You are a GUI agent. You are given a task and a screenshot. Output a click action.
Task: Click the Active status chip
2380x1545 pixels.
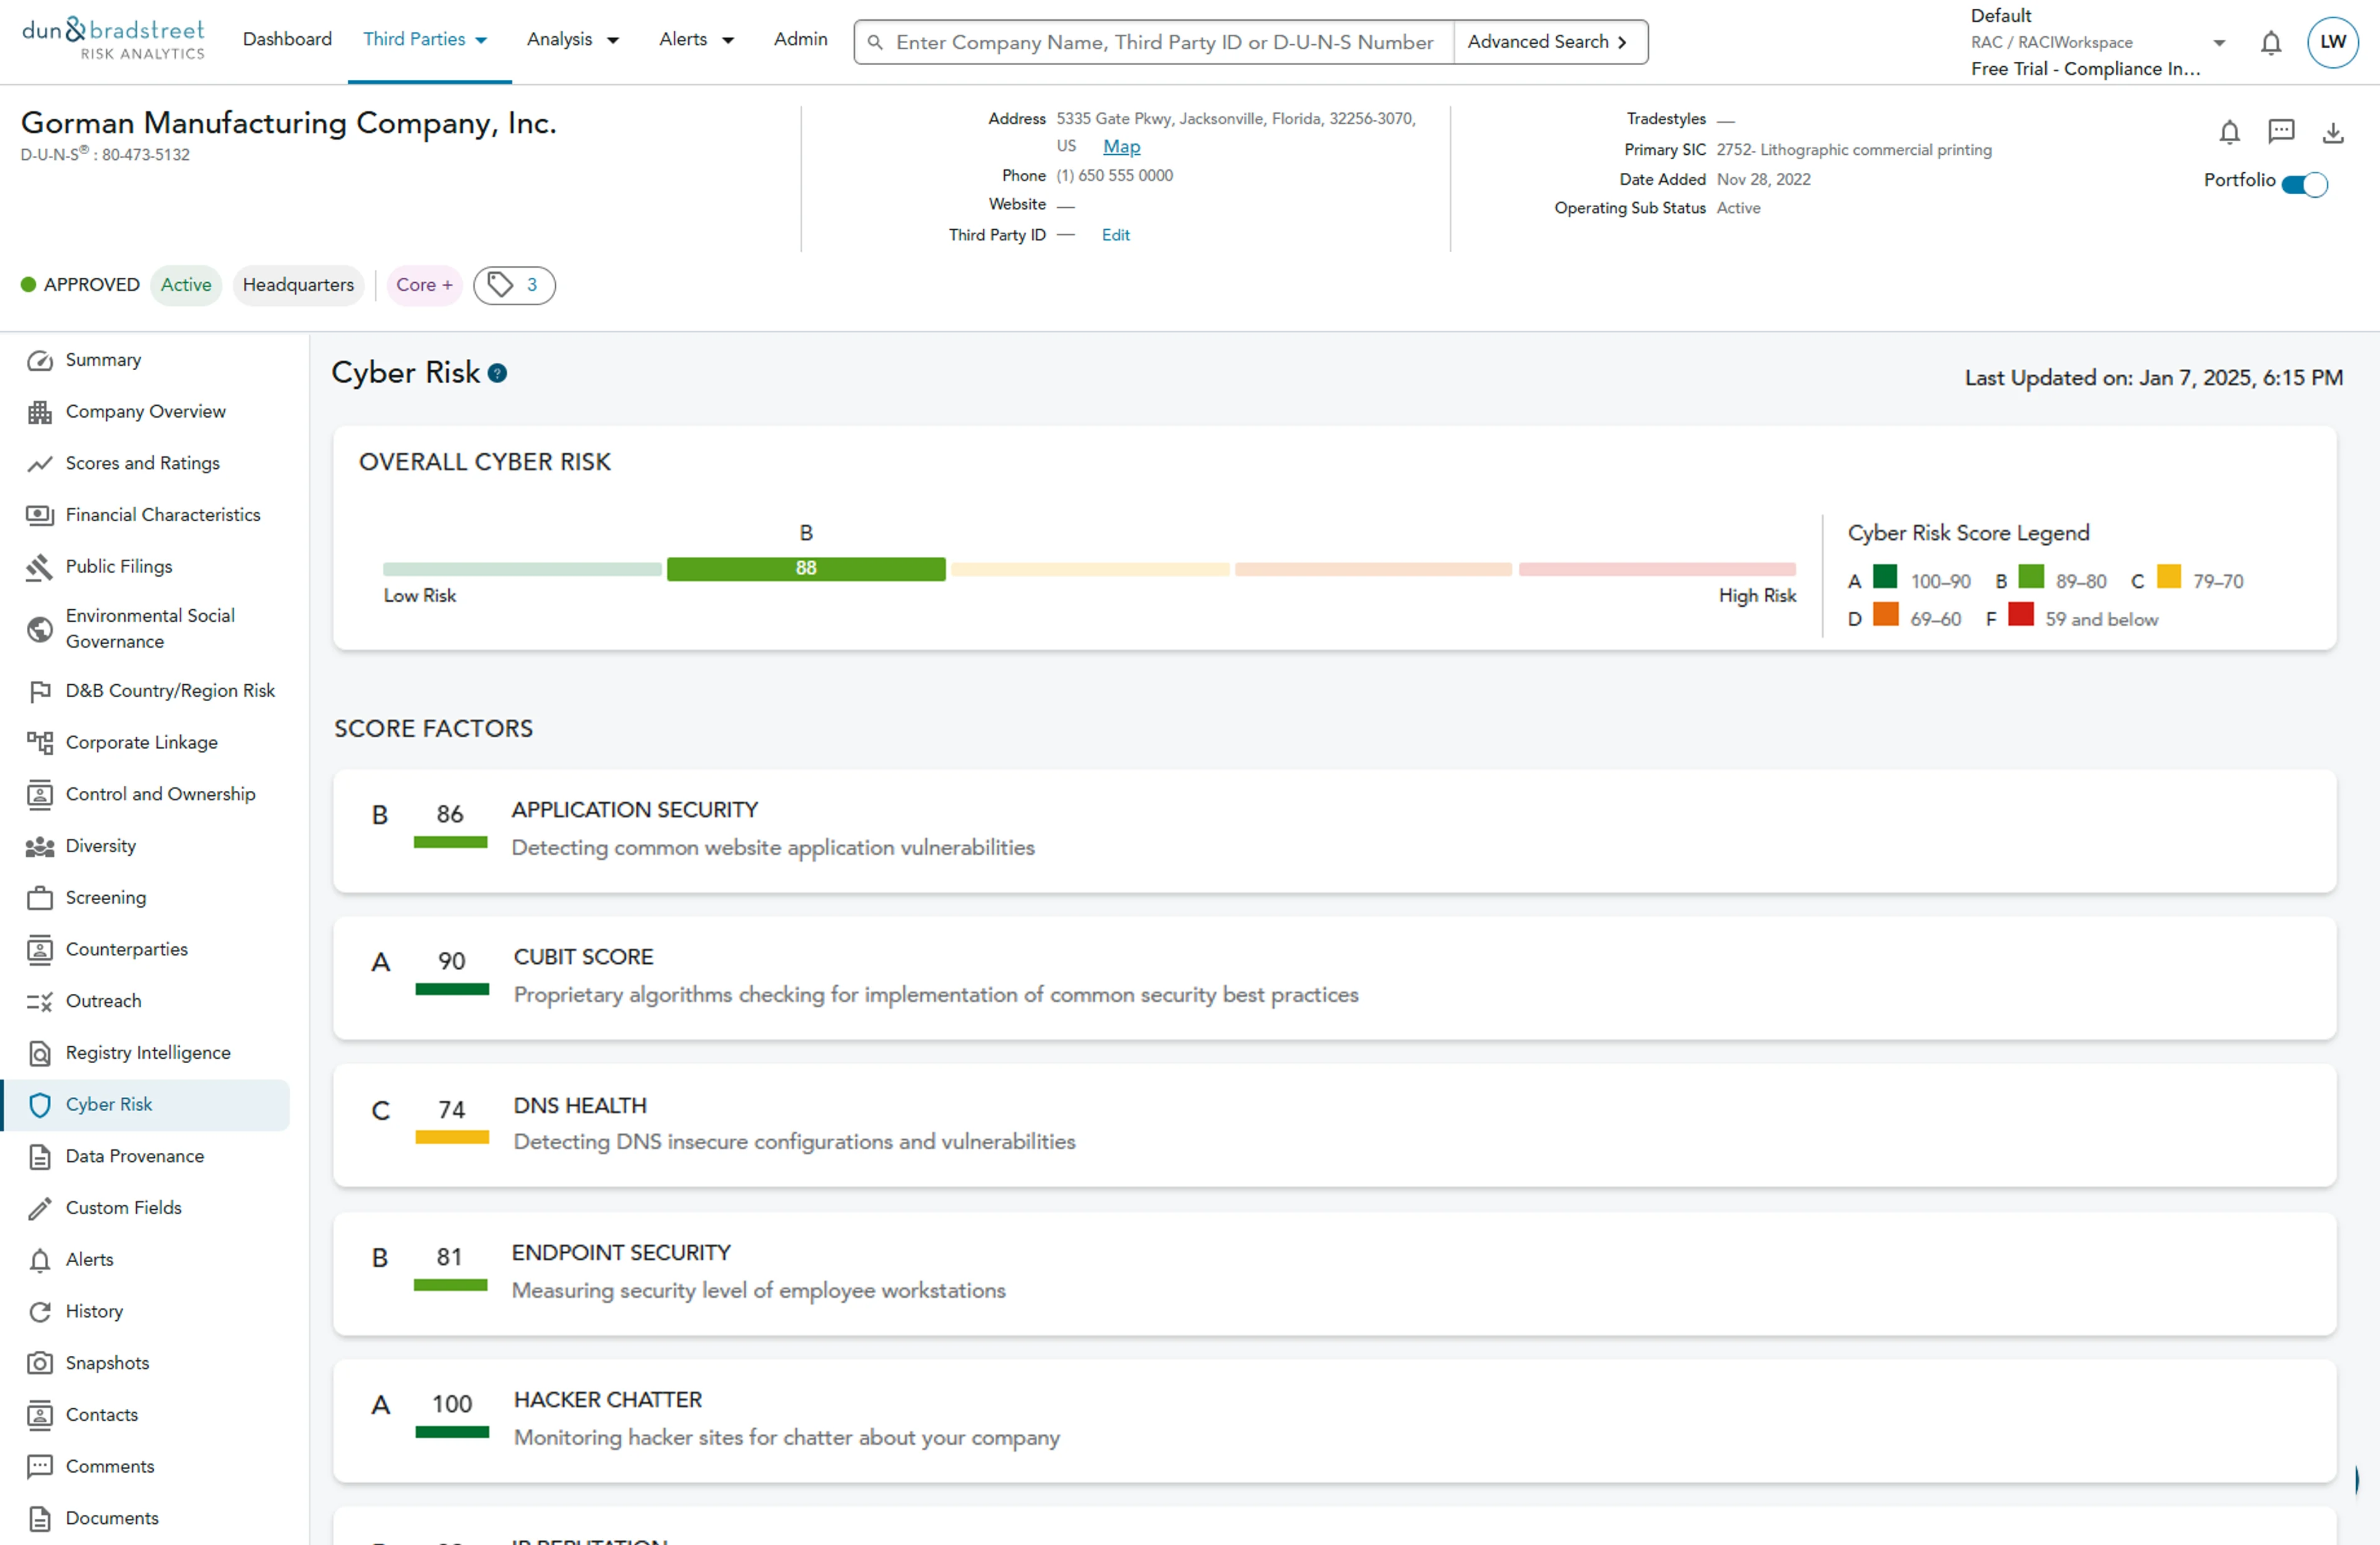point(186,286)
